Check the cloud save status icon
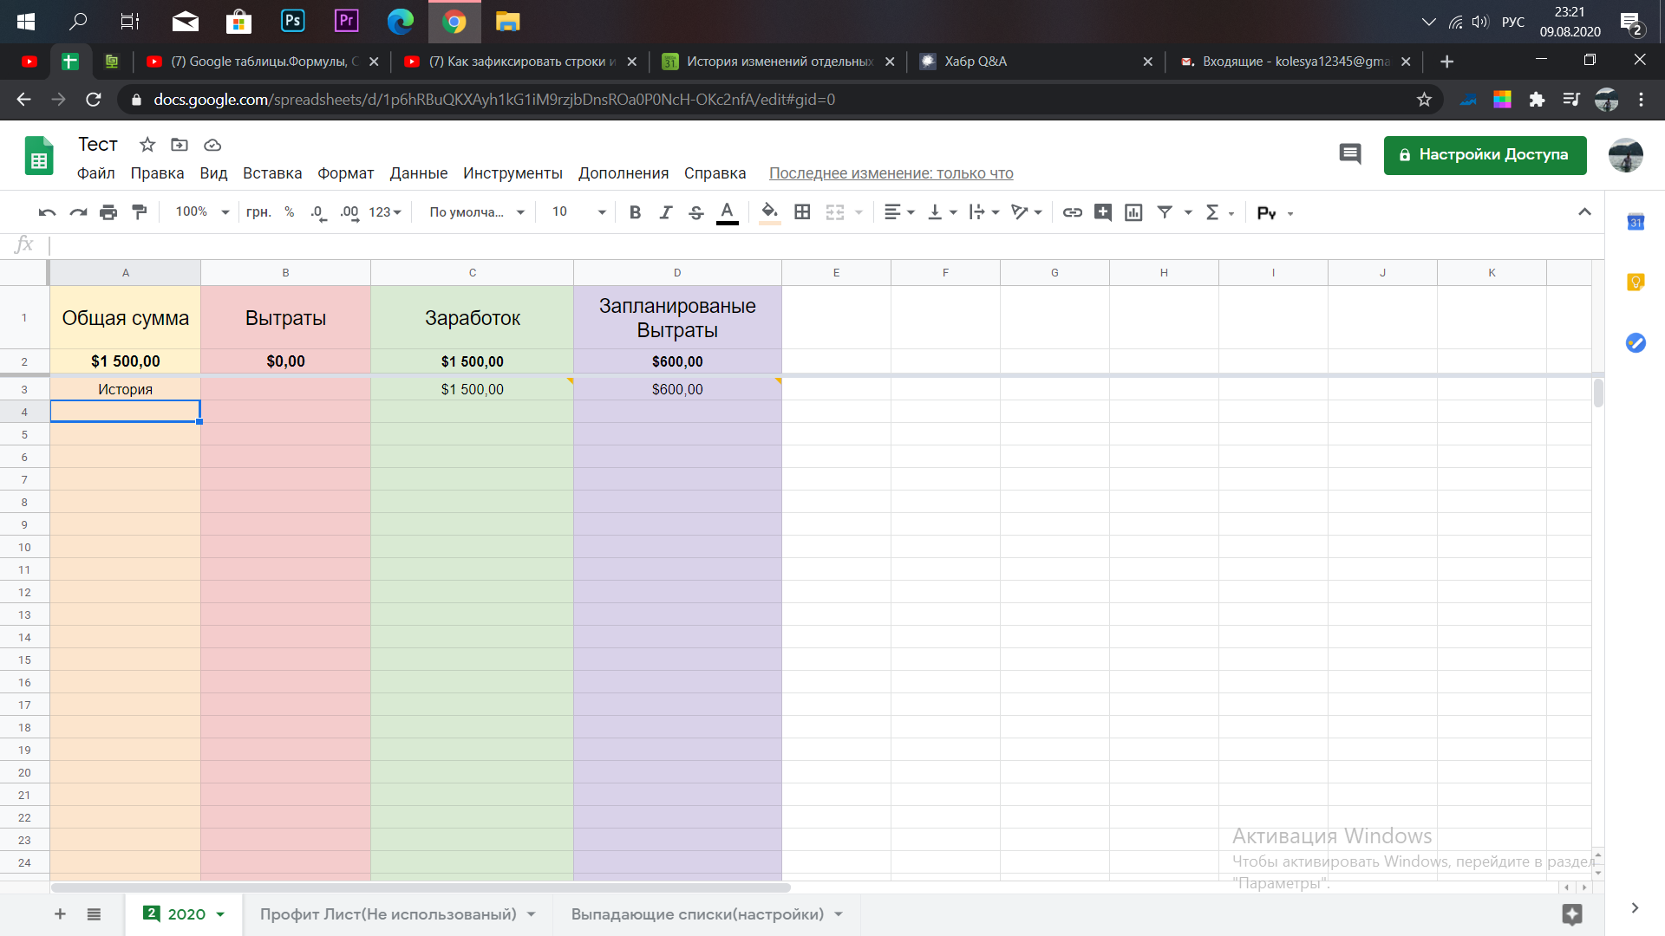1665x936 pixels. 212,145
